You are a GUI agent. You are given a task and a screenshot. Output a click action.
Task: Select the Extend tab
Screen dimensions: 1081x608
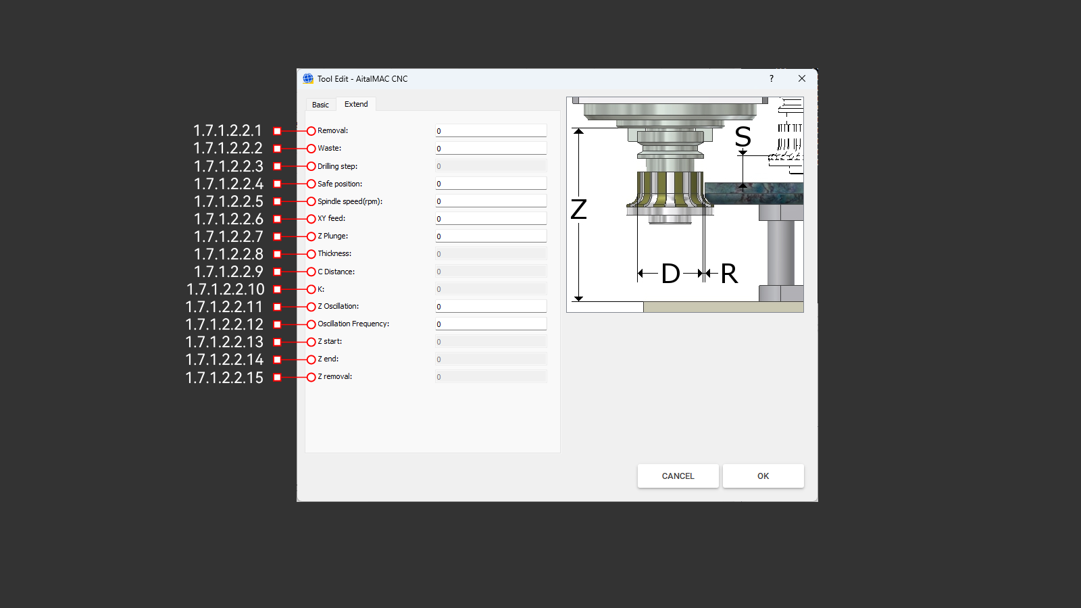click(x=356, y=104)
